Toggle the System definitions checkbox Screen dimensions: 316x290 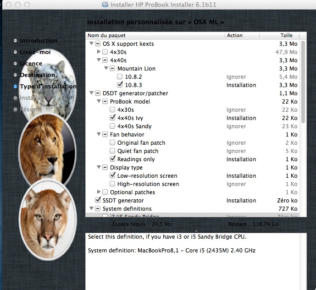98,209
